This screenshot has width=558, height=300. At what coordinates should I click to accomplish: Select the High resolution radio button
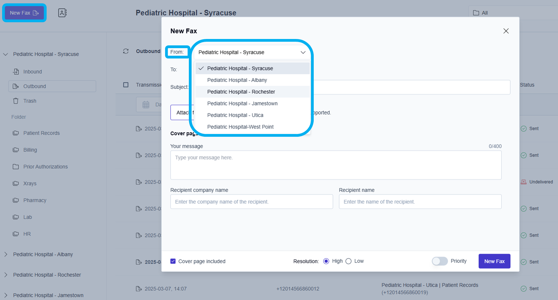(x=326, y=261)
